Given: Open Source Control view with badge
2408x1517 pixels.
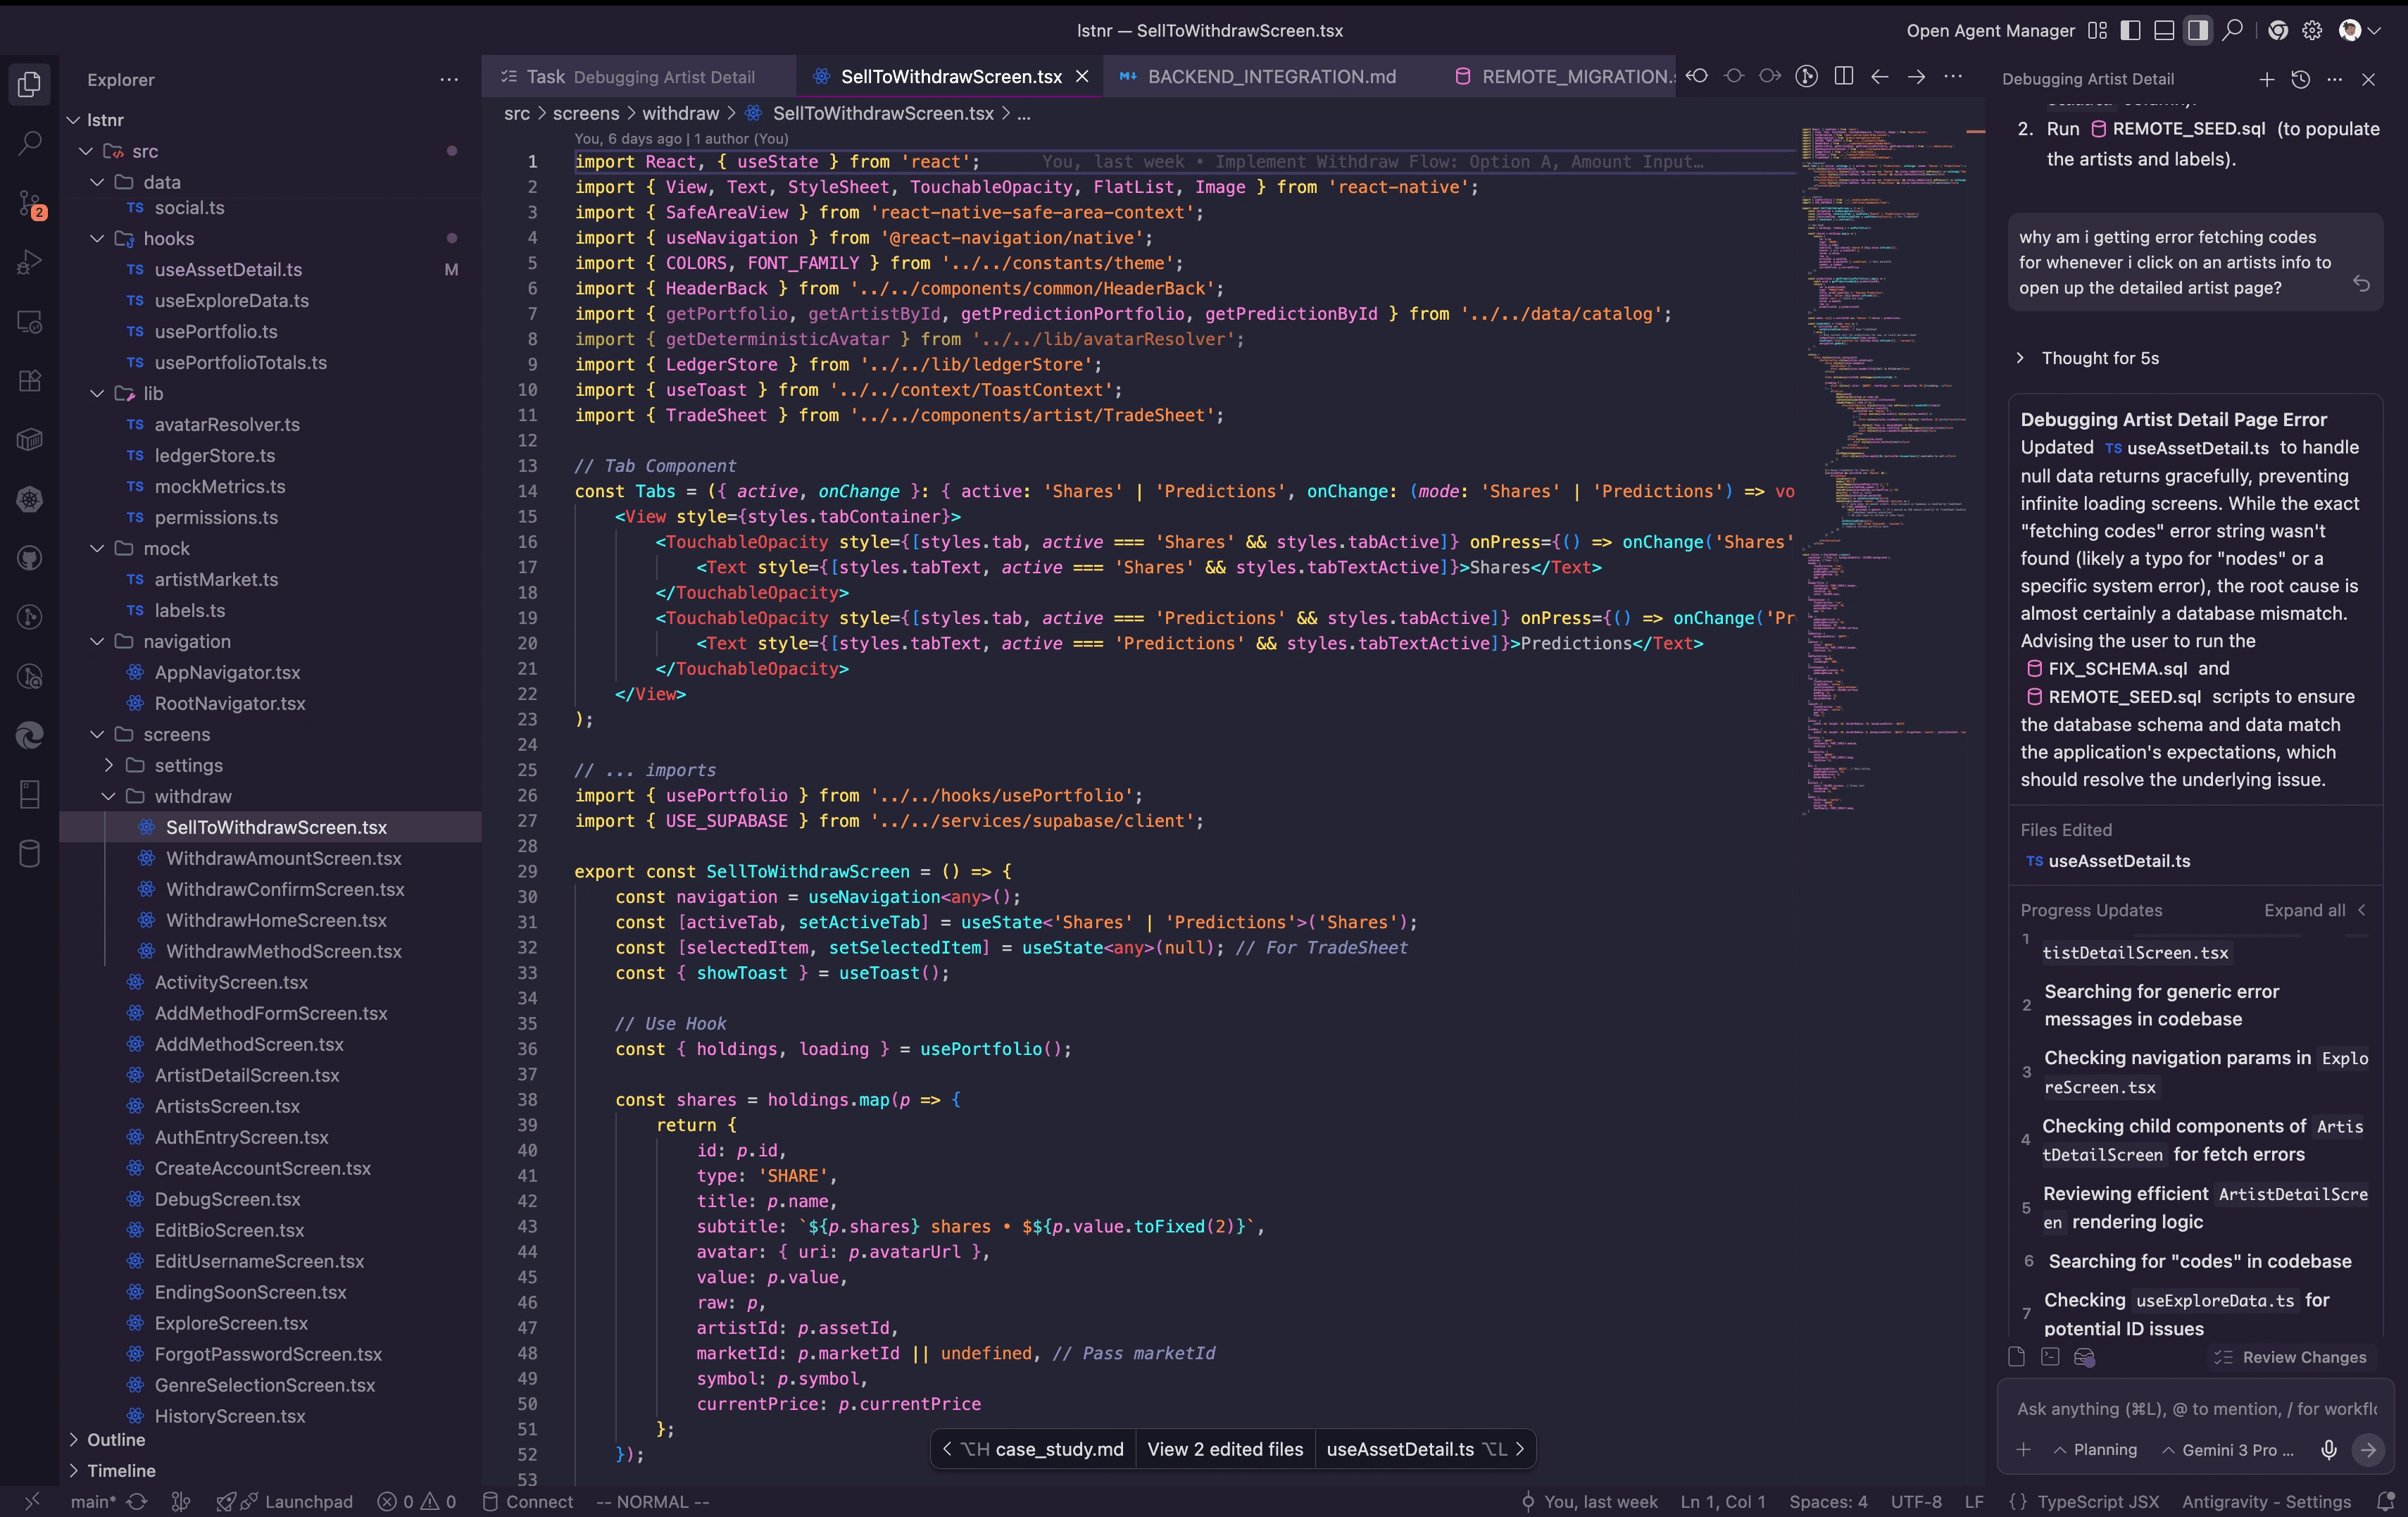Looking at the screenshot, I should click(30, 204).
